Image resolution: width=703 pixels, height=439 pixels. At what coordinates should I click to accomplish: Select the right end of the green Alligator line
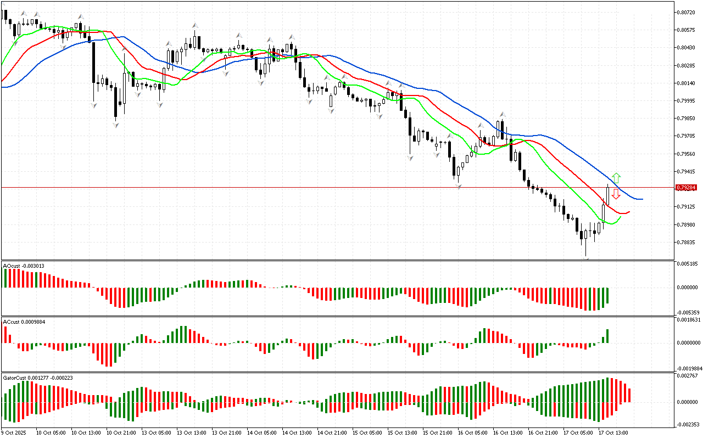620,217
